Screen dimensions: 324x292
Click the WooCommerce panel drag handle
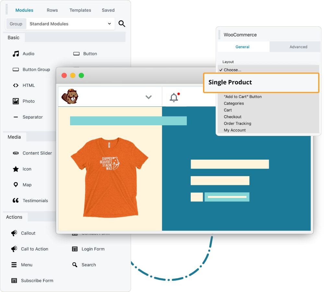pos(219,35)
